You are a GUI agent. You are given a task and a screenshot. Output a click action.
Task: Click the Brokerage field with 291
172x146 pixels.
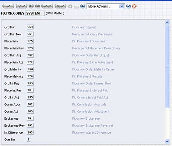(30, 118)
